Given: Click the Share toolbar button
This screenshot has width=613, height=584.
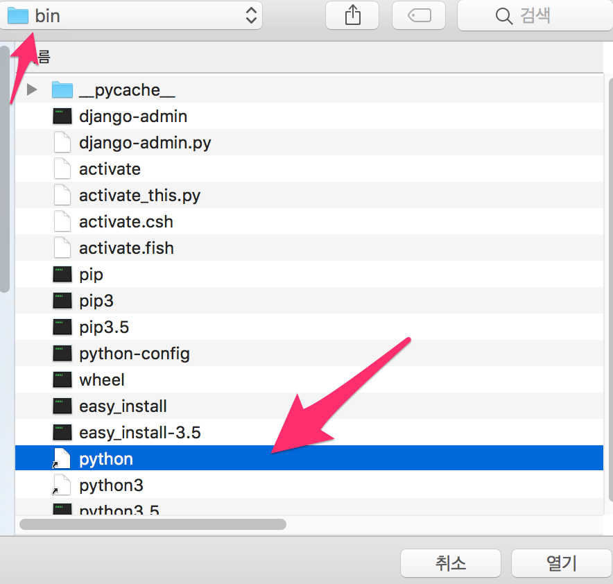Looking at the screenshot, I should (x=352, y=16).
